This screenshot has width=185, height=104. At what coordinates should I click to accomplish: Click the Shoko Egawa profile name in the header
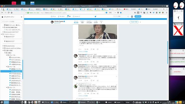pos(59,21)
